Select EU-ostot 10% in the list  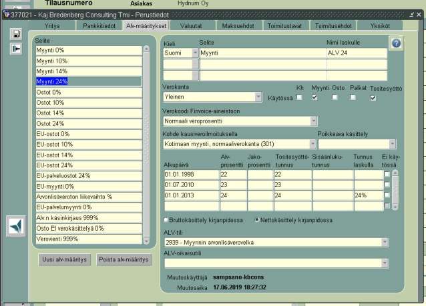(x=89, y=144)
